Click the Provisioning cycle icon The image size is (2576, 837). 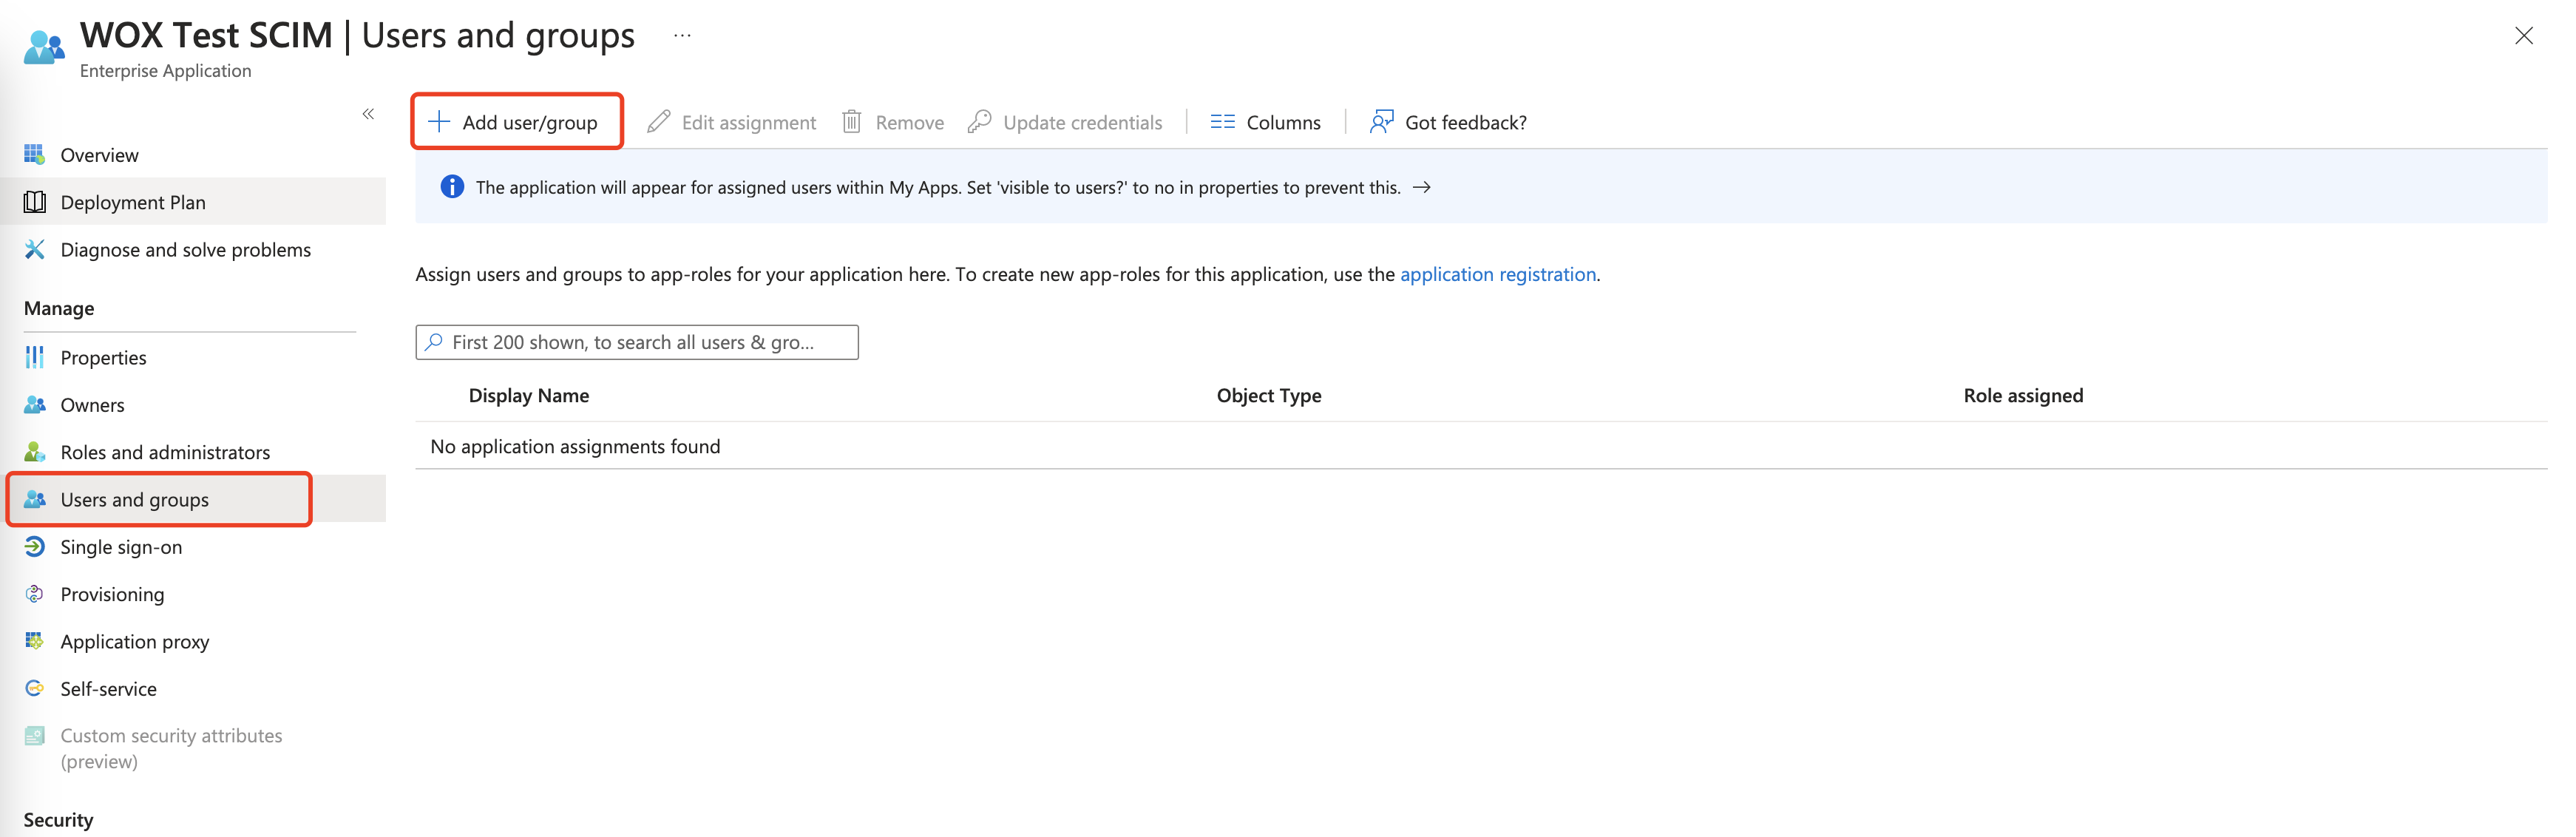click(x=34, y=593)
